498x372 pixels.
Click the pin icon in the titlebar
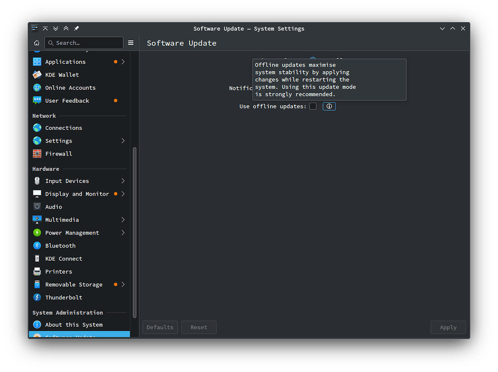point(76,28)
